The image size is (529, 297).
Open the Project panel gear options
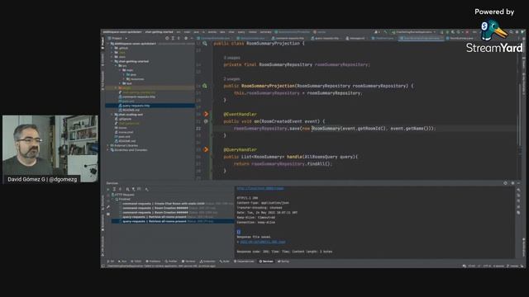click(x=185, y=39)
